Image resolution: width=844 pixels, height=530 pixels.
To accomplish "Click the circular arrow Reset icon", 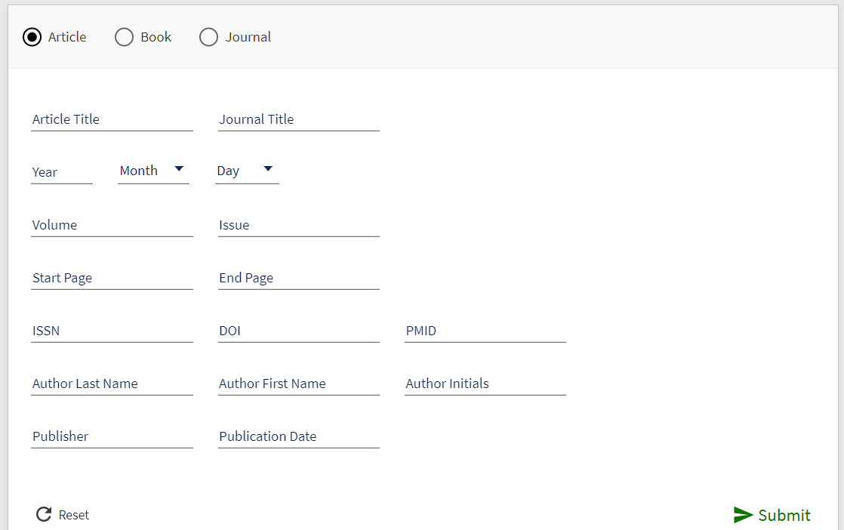I will (x=44, y=515).
